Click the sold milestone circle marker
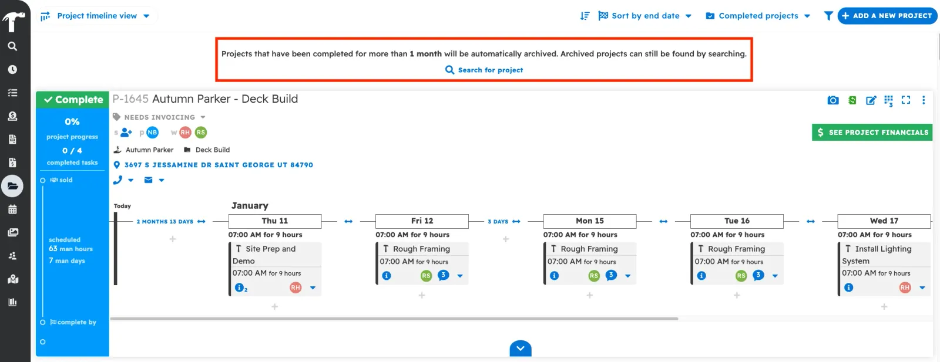This screenshot has width=940, height=362. pos(42,180)
